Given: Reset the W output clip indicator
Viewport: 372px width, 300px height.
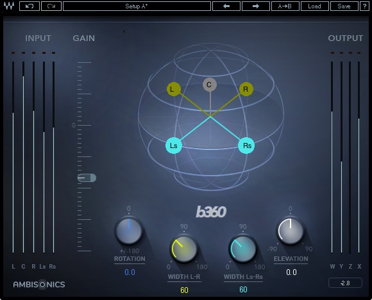Looking at the screenshot, I should tap(332, 53).
